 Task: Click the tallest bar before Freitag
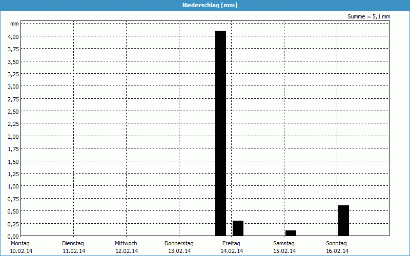(220, 133)
